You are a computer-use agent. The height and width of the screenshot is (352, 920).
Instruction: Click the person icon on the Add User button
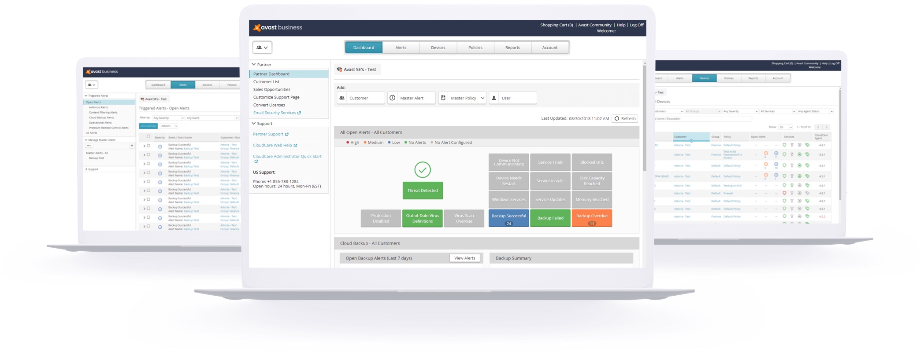click(494, 98)
